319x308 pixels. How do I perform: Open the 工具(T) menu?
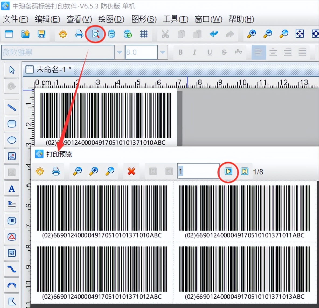click(x=176, y=19)
